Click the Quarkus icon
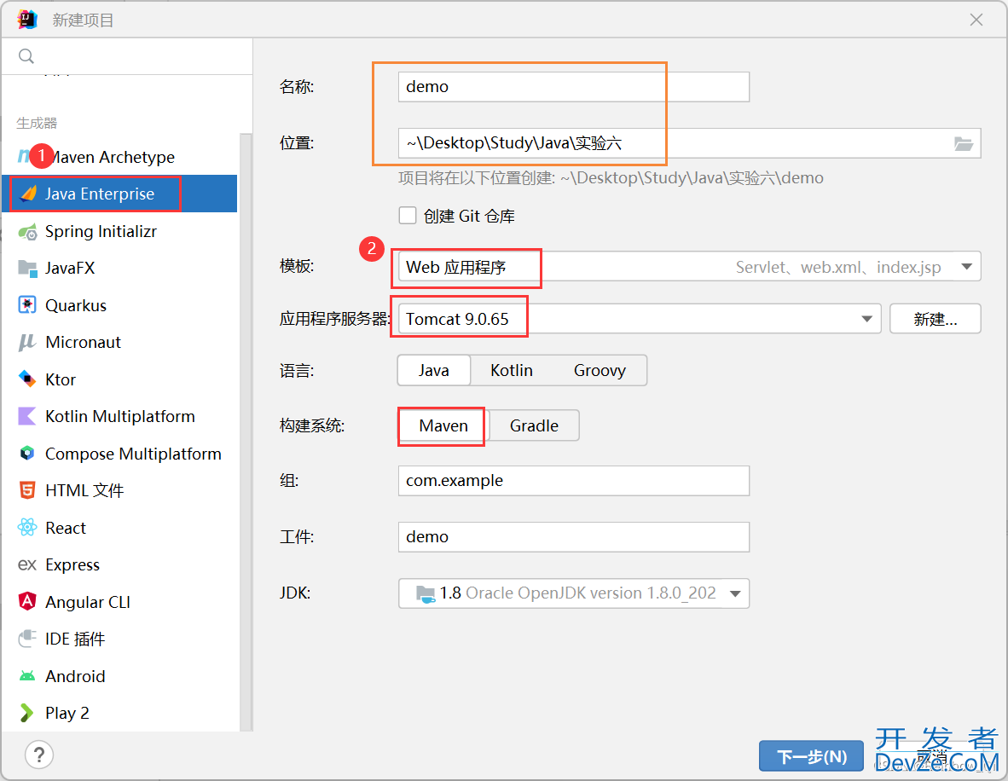The width and height of the screenshot is (1008, 781). pos(27,304)
